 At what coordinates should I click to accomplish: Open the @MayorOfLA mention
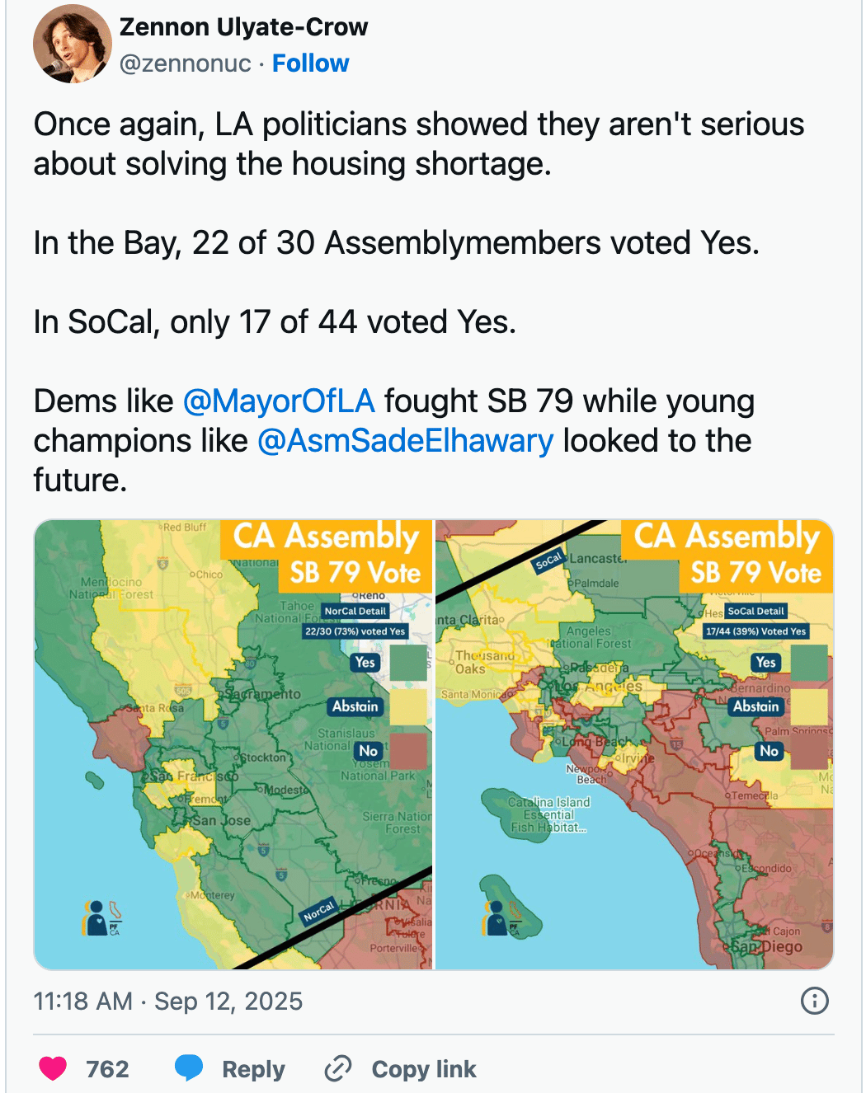tap(279, 401)
